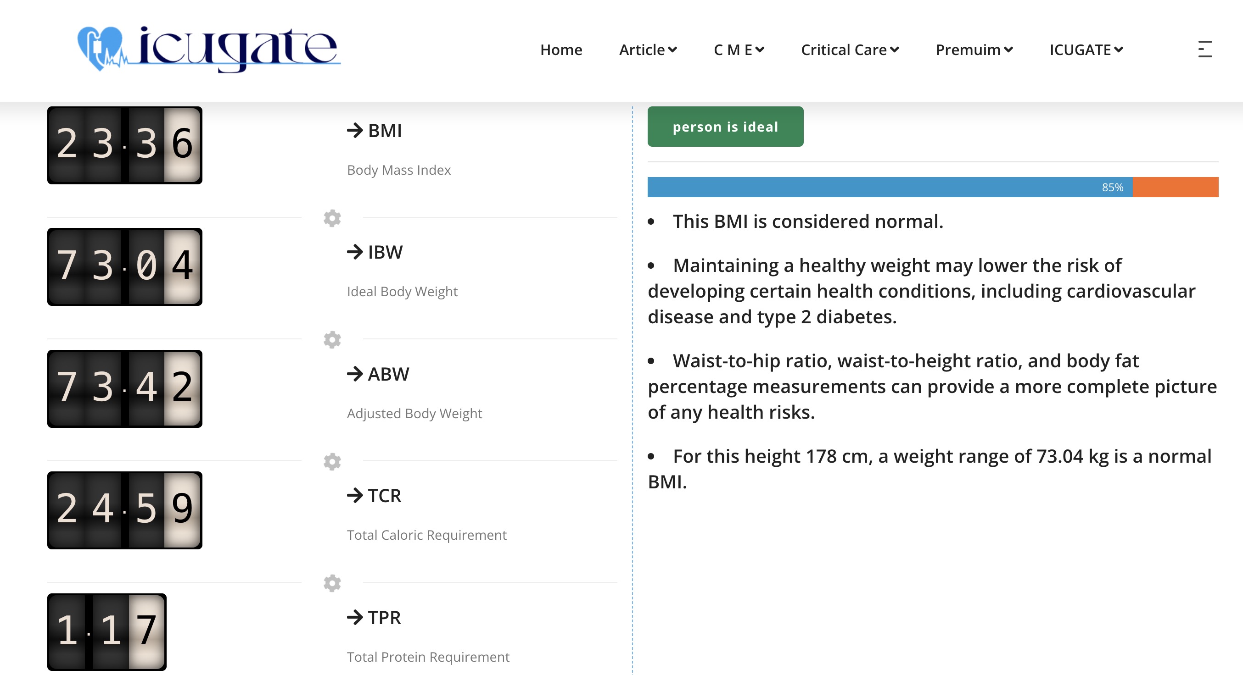
Task: Click the IBW heading link
Action: coord(385,252)
